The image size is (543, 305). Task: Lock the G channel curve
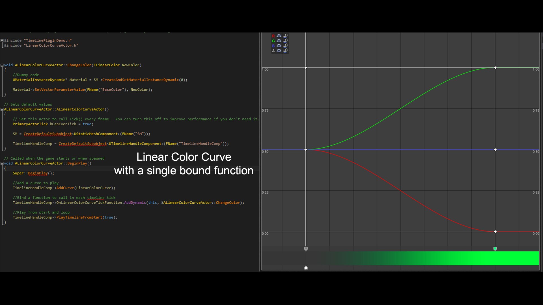285,41
